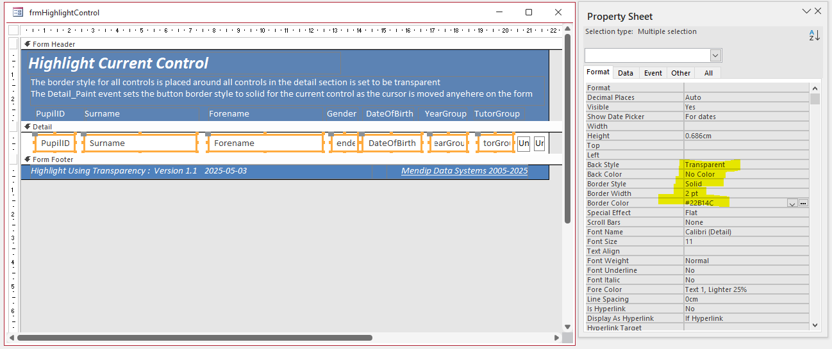Switch to the Format tab
832x349 pixels.
click(599, 72)
